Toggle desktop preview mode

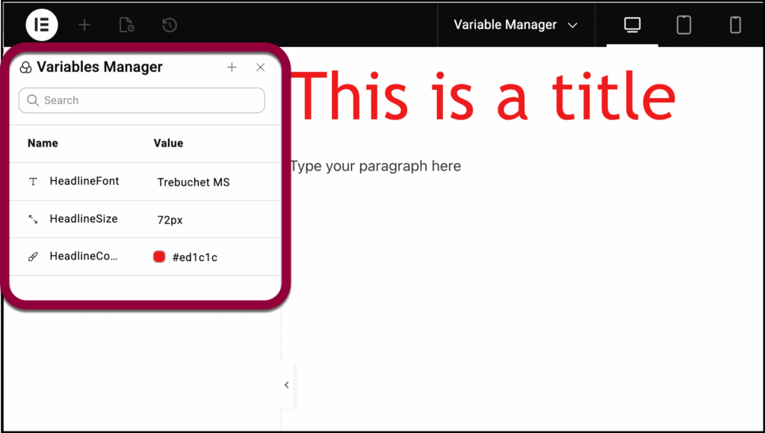coord(631,25)
